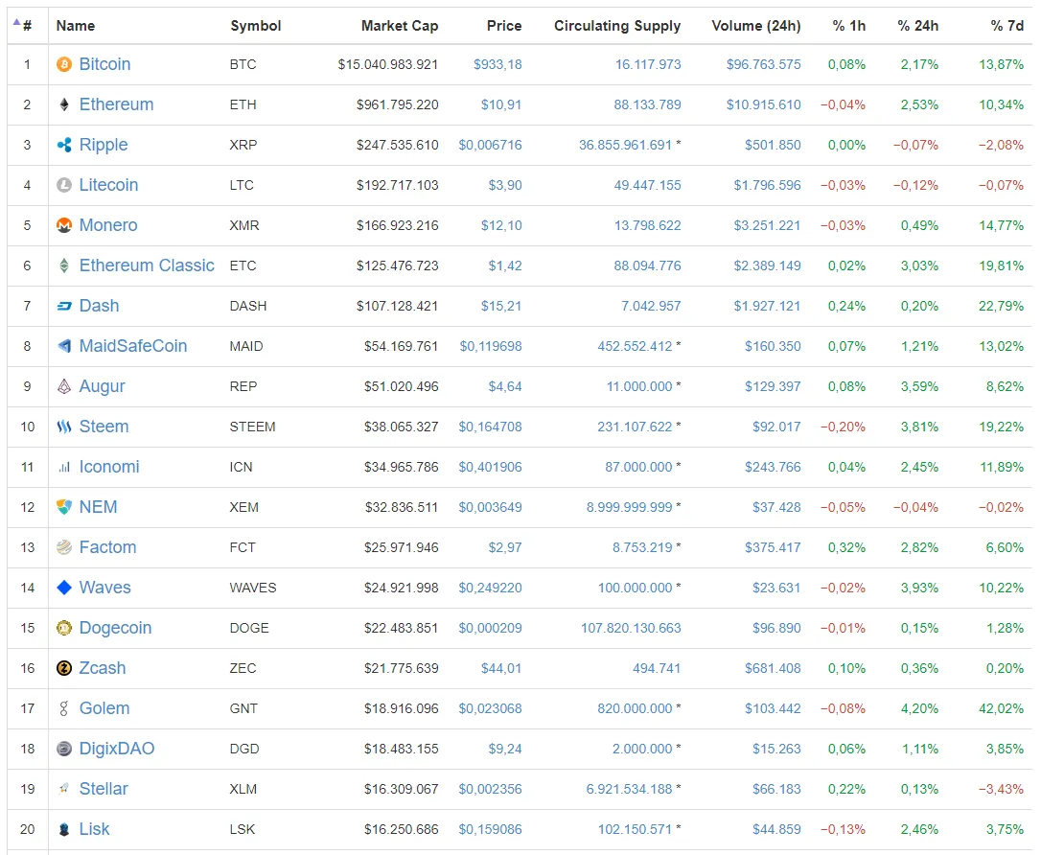The width and height of the screenshot is (1041, 855).
Task: Sort by % 24h column header
Action: (918, 26)
